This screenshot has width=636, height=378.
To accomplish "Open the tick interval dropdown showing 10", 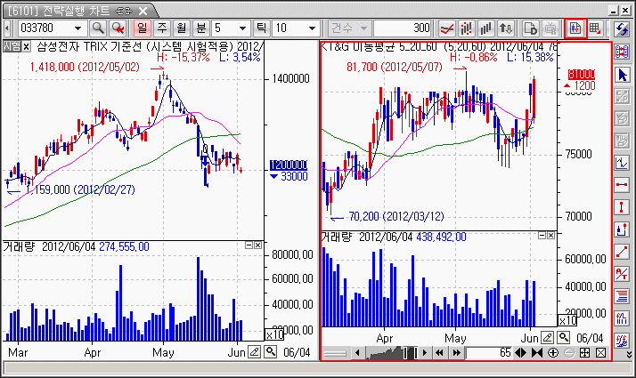I will 313,28.
